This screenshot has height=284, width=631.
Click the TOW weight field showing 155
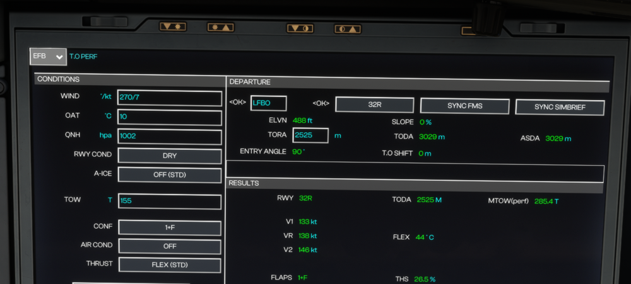pyautogui.click(x=169, y=202)
